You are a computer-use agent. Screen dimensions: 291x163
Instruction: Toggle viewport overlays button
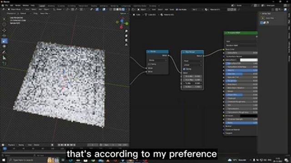tap(104, 10)
